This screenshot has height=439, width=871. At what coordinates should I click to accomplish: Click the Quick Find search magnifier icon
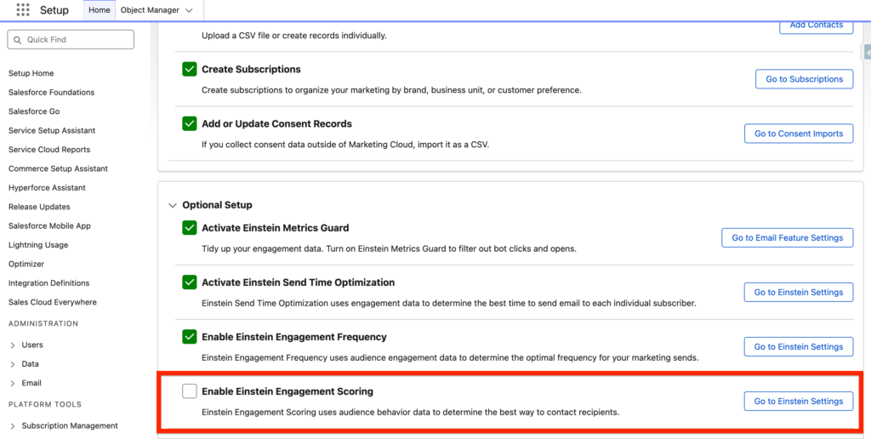pyautogui.click(x=18, y=40)
